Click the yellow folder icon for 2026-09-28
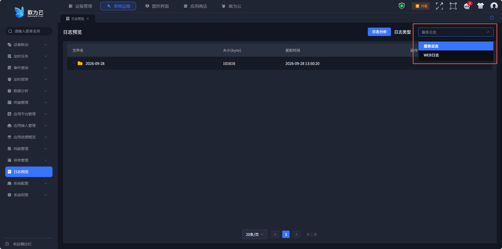502x249 pixels. 80,63
